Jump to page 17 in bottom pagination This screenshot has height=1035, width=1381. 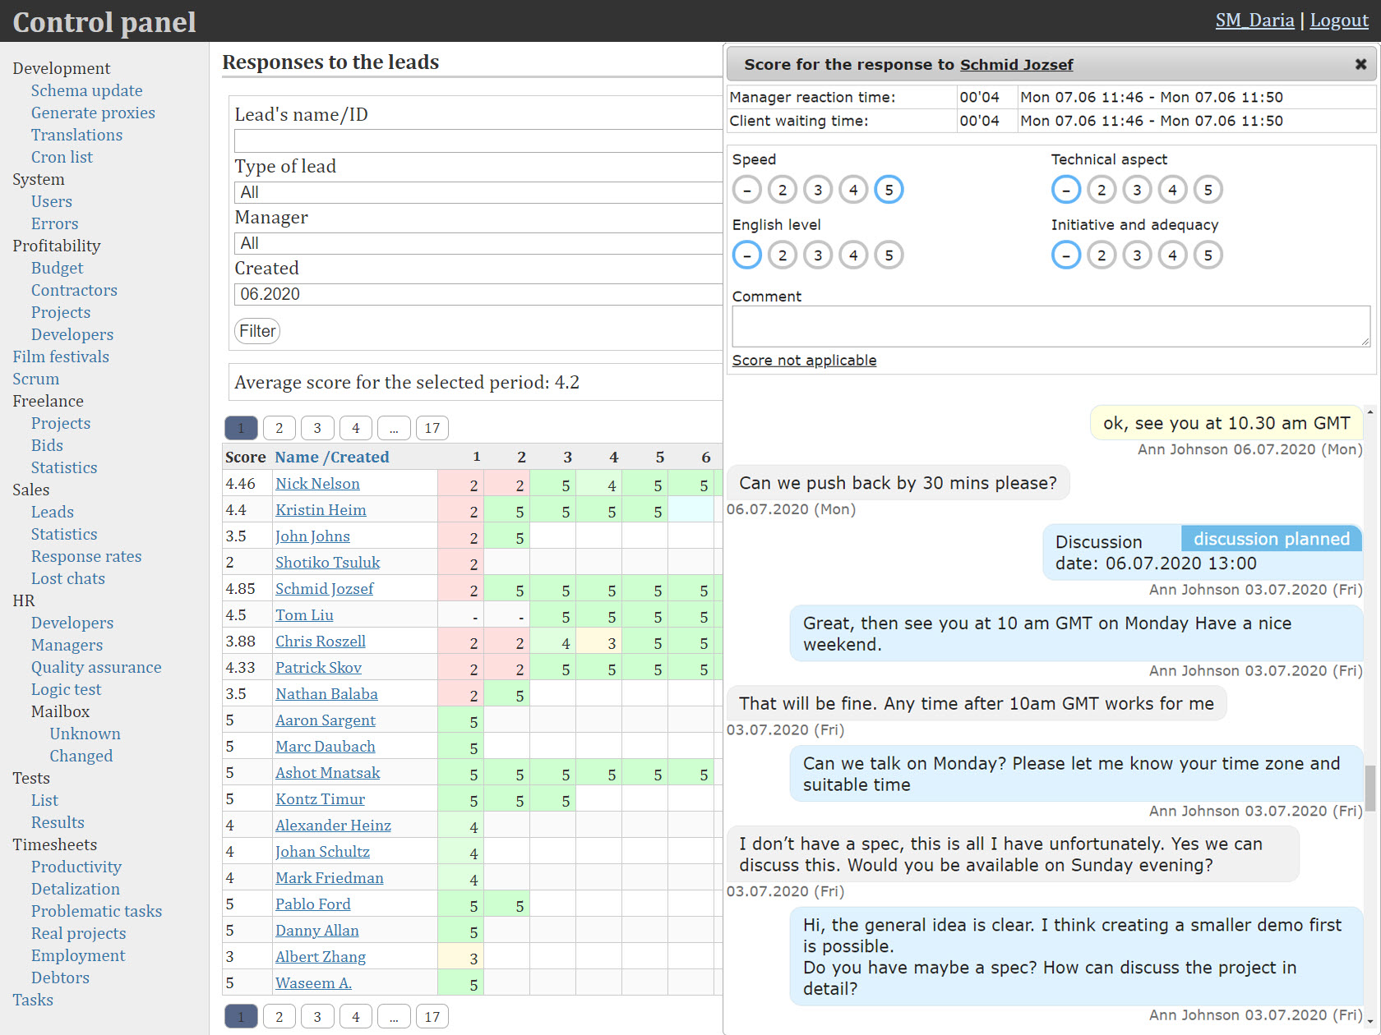point(432,1017)
